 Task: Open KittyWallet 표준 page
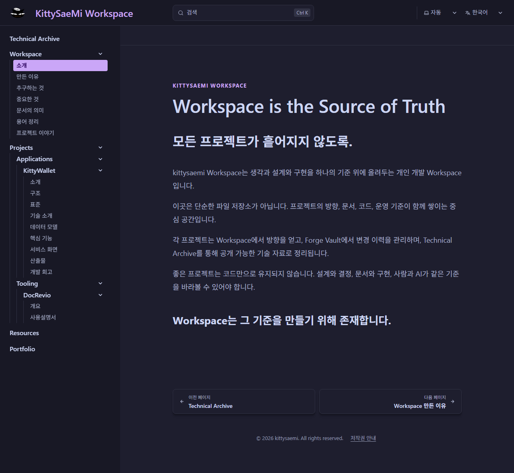coord(35,205)
